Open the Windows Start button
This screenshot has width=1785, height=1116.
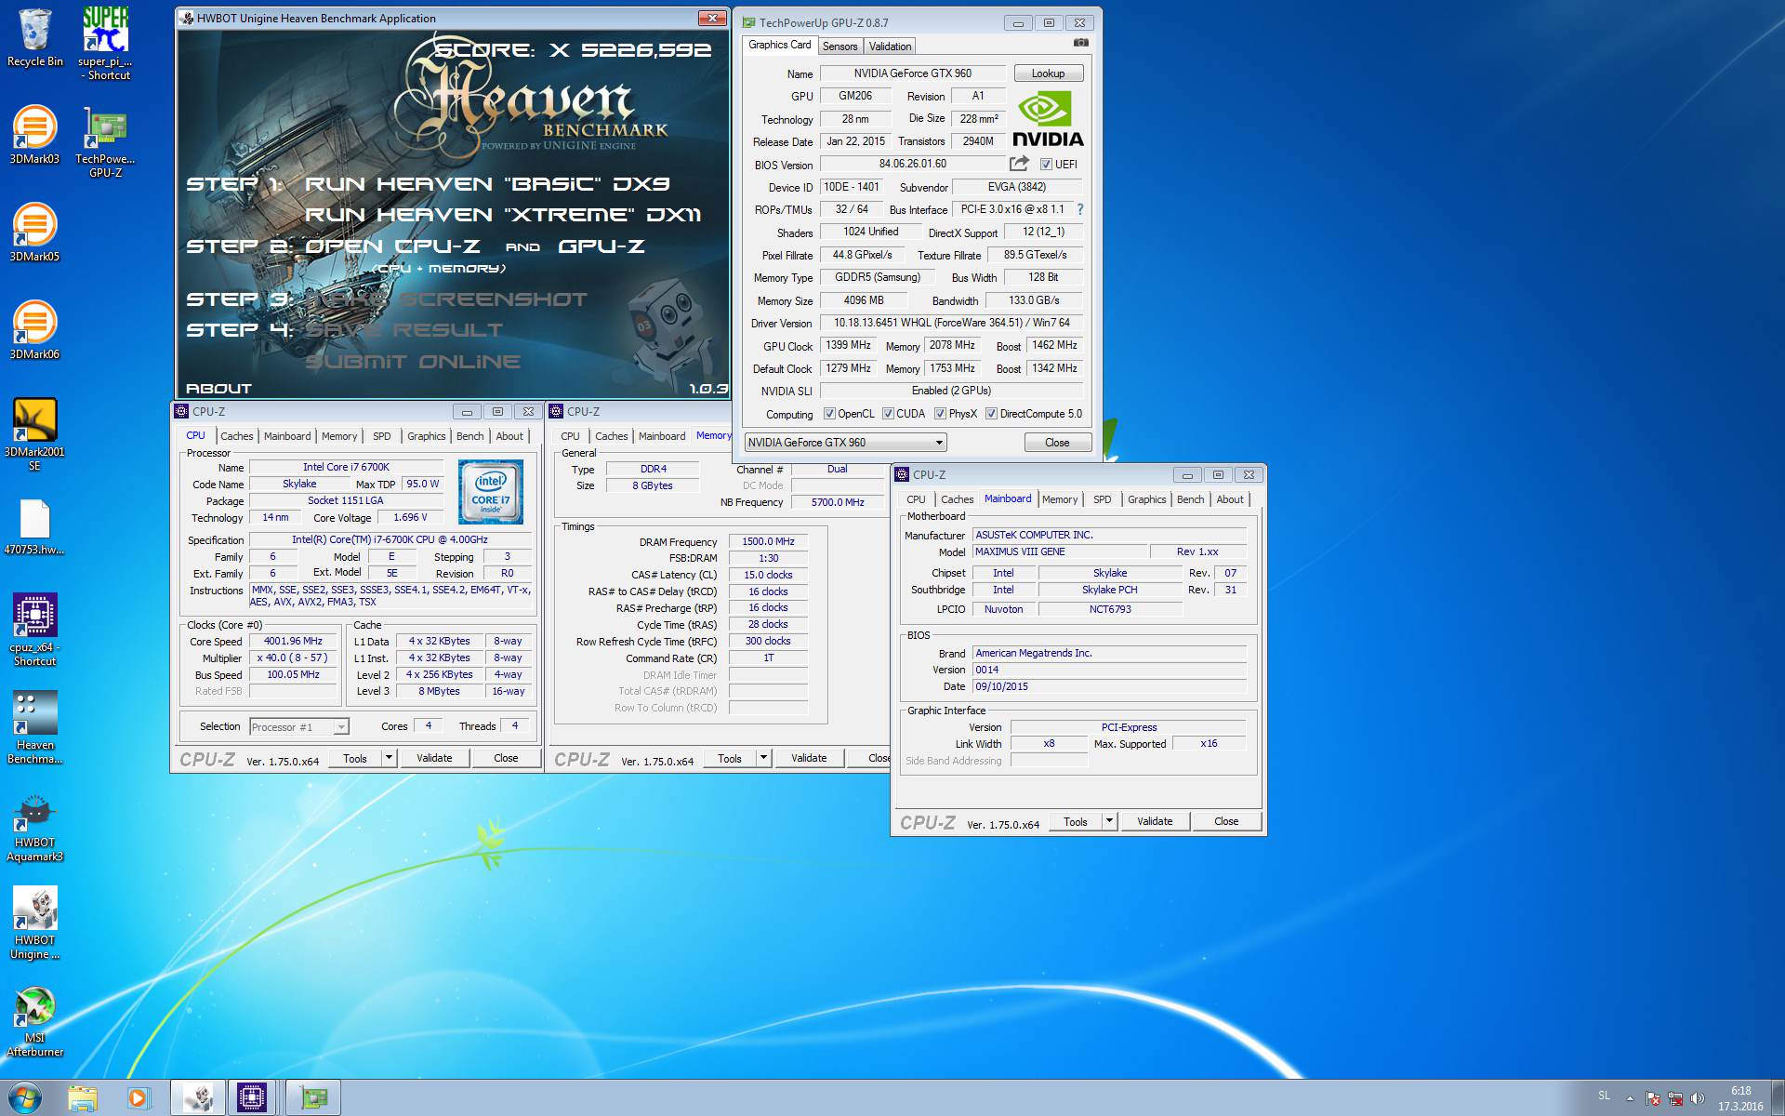(24, 1098)
